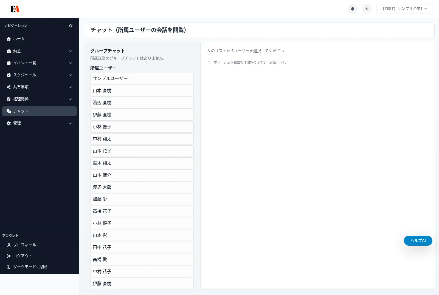The height and width of the screenshot is (295, 439).
Task: Click the 共有事項 share icon
Action: pyautogui.click(x=9, y=87)
